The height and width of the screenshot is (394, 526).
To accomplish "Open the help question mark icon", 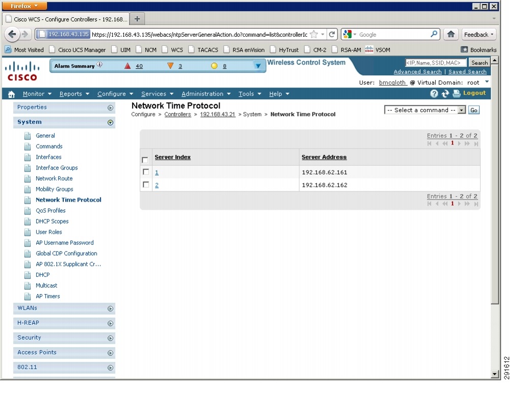I will tap(434, 94).
